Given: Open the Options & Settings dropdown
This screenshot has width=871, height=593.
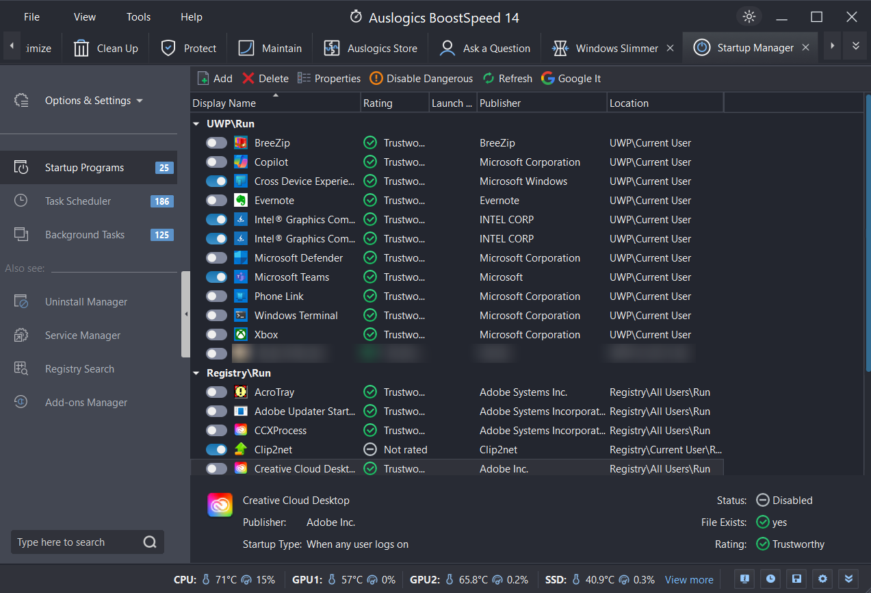Looking at the screenshot, I should coord(94,100).
